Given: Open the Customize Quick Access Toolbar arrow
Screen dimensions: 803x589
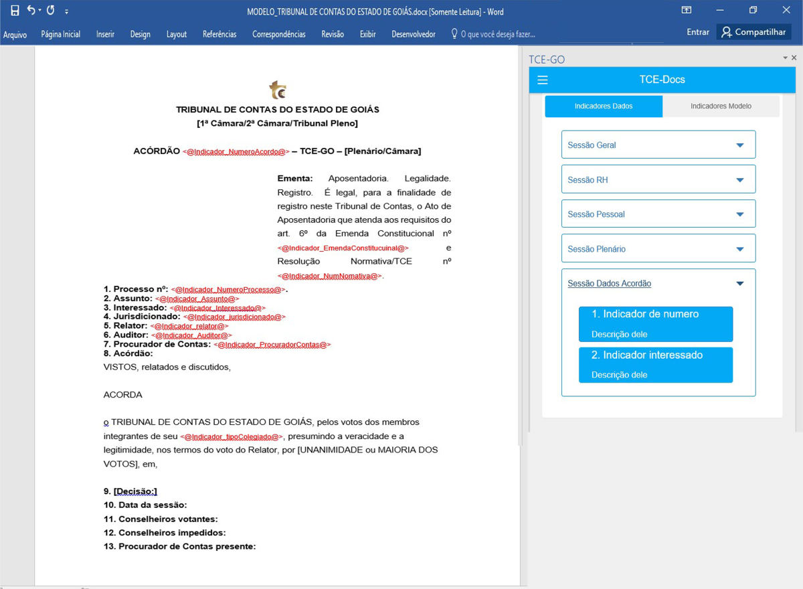Looking at the screenshot, I should (x=66, y=12).
